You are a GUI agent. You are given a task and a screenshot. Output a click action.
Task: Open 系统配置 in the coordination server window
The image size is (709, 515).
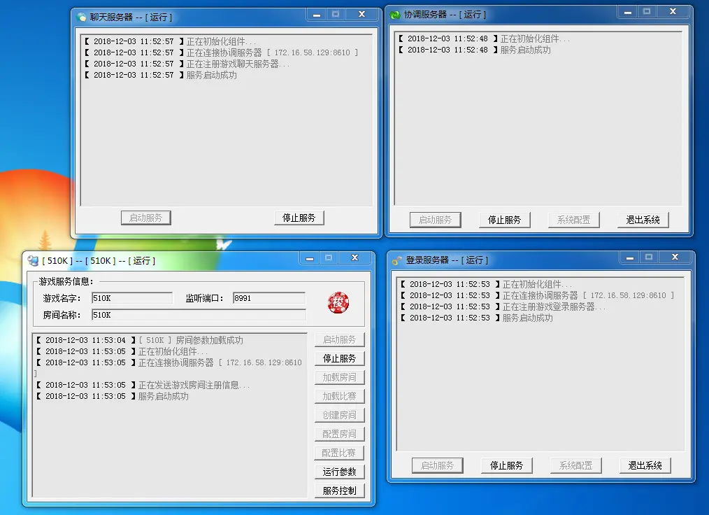point(573,220)
